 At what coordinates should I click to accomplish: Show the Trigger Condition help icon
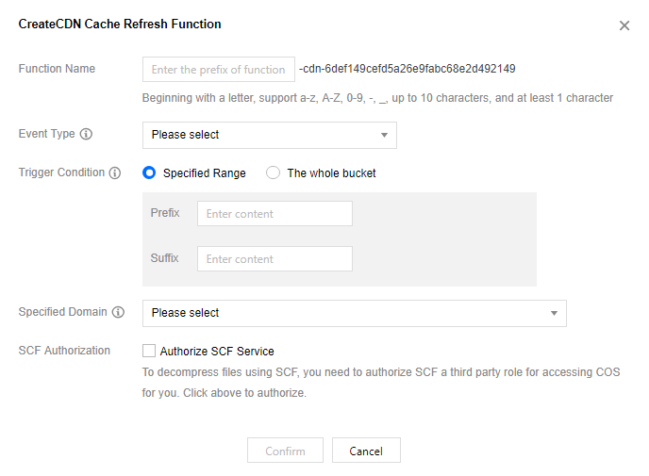[115, 173]
